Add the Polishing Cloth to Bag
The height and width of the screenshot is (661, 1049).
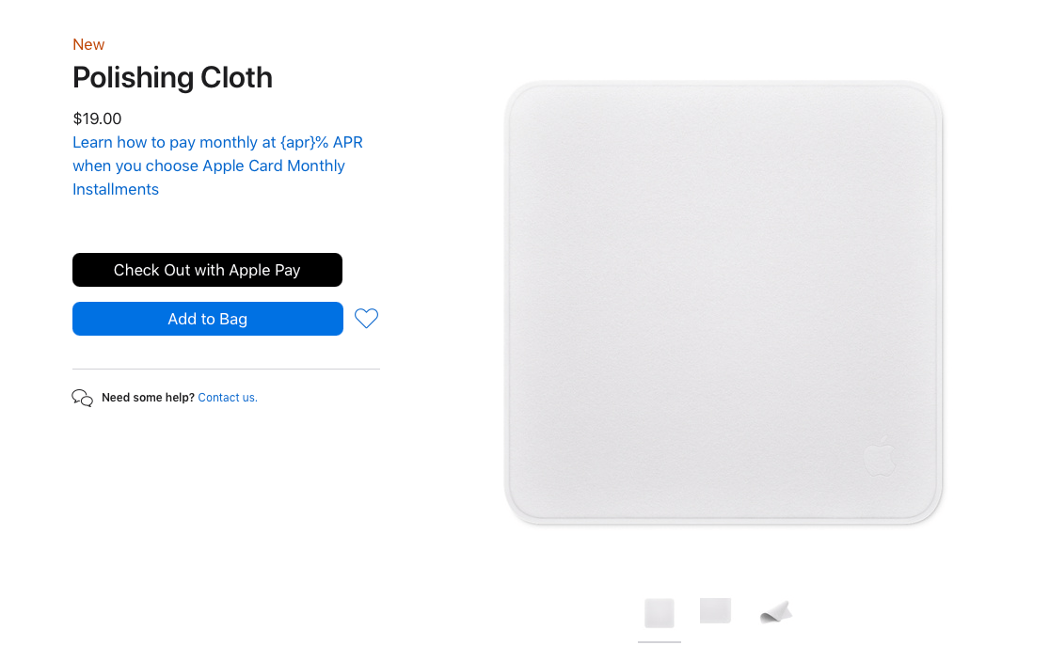pyautogui.click(x=207, y=319)
